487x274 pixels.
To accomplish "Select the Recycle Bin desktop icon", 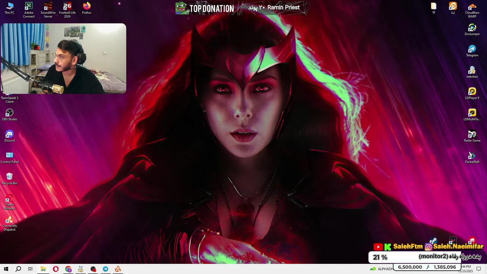I will point(10,179).
